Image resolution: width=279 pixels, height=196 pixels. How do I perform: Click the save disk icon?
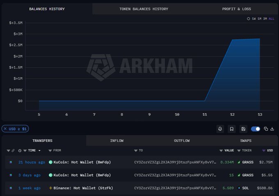[243, 129]
